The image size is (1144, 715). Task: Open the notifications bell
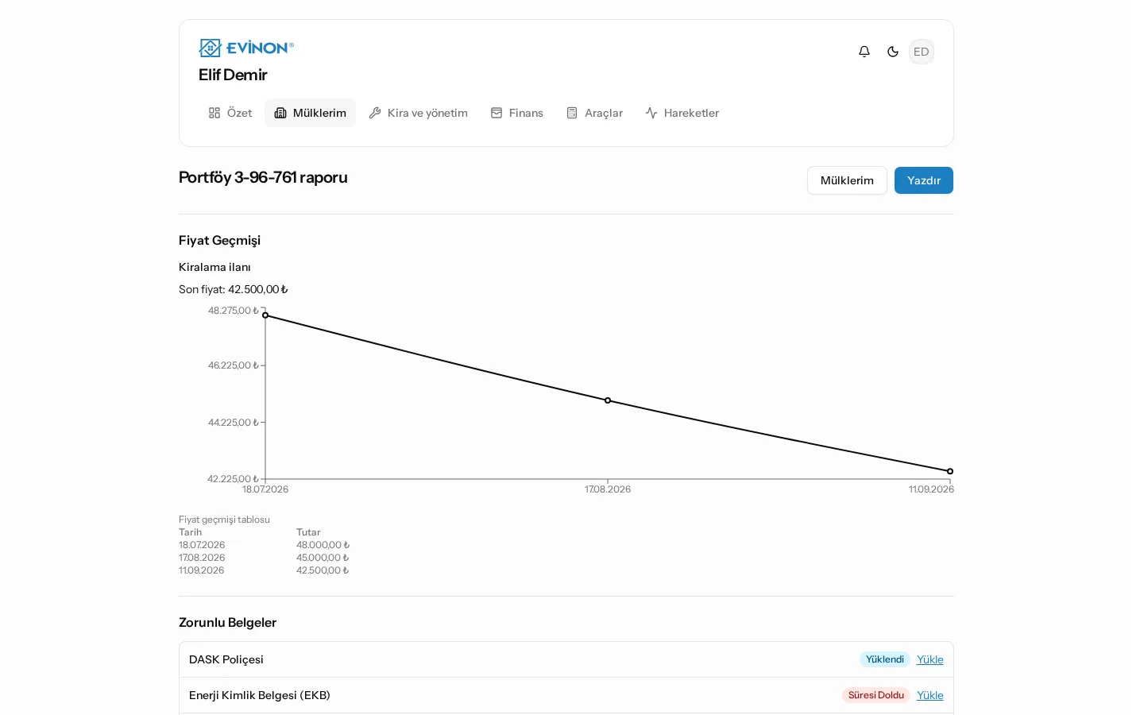(x=864, y=52)
